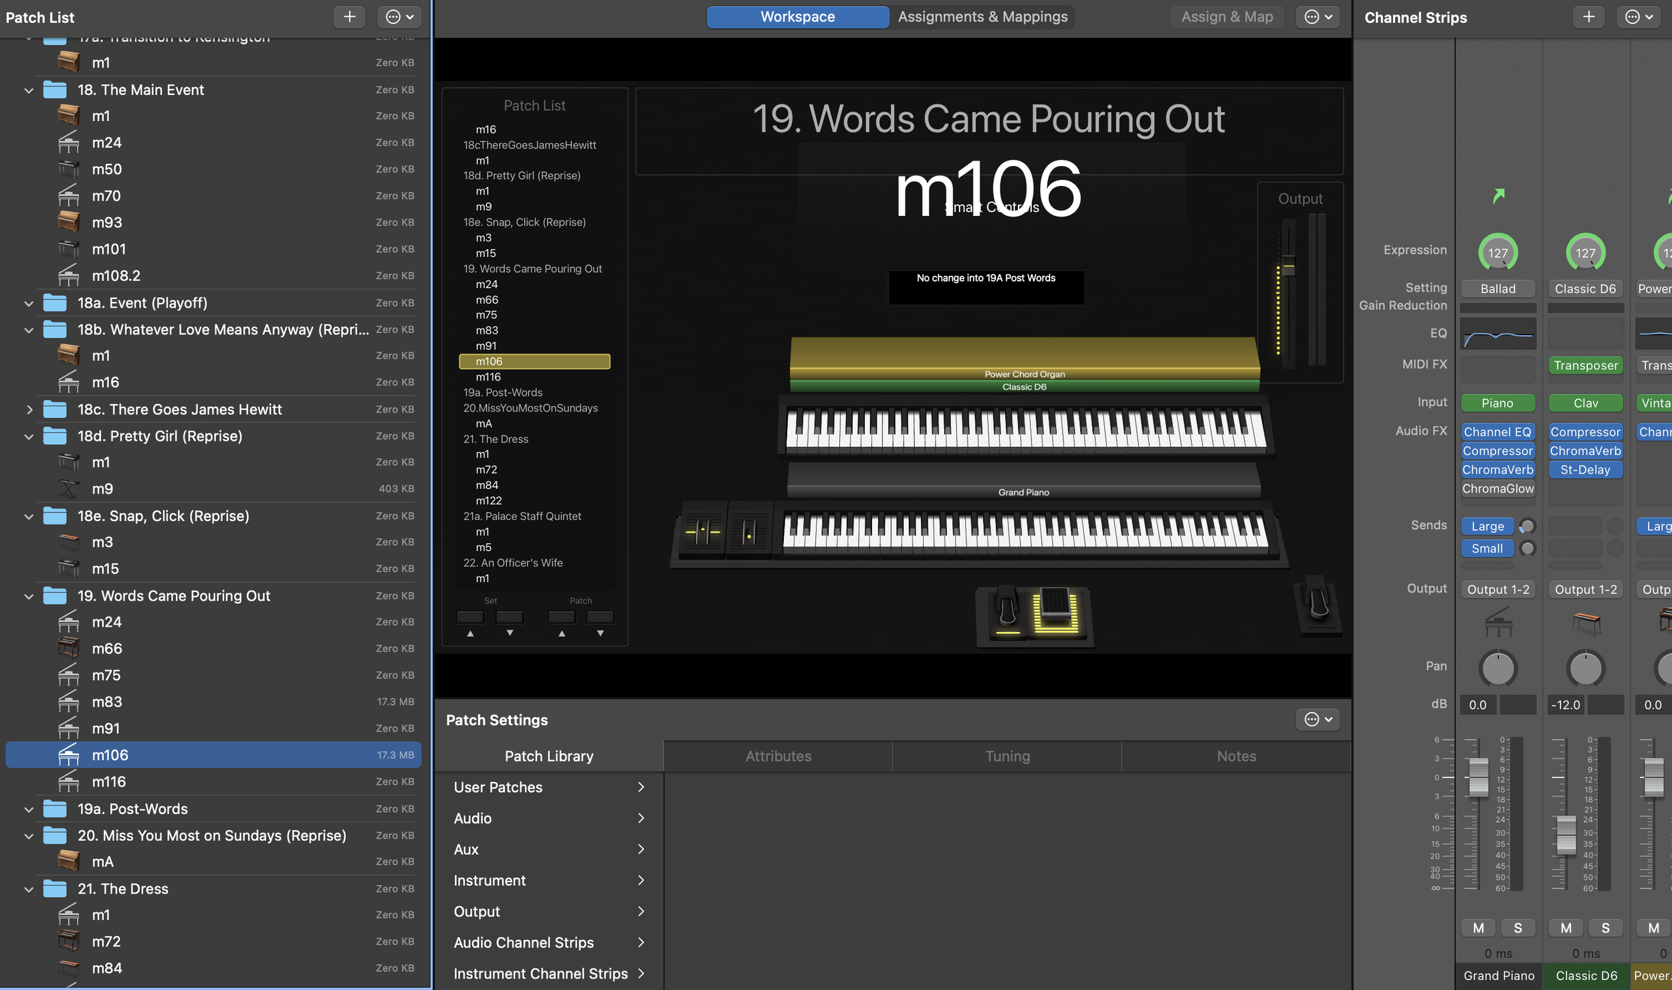Open the Tuning tab
Screen dimensions: 1672x990
tap(1007, 756)
